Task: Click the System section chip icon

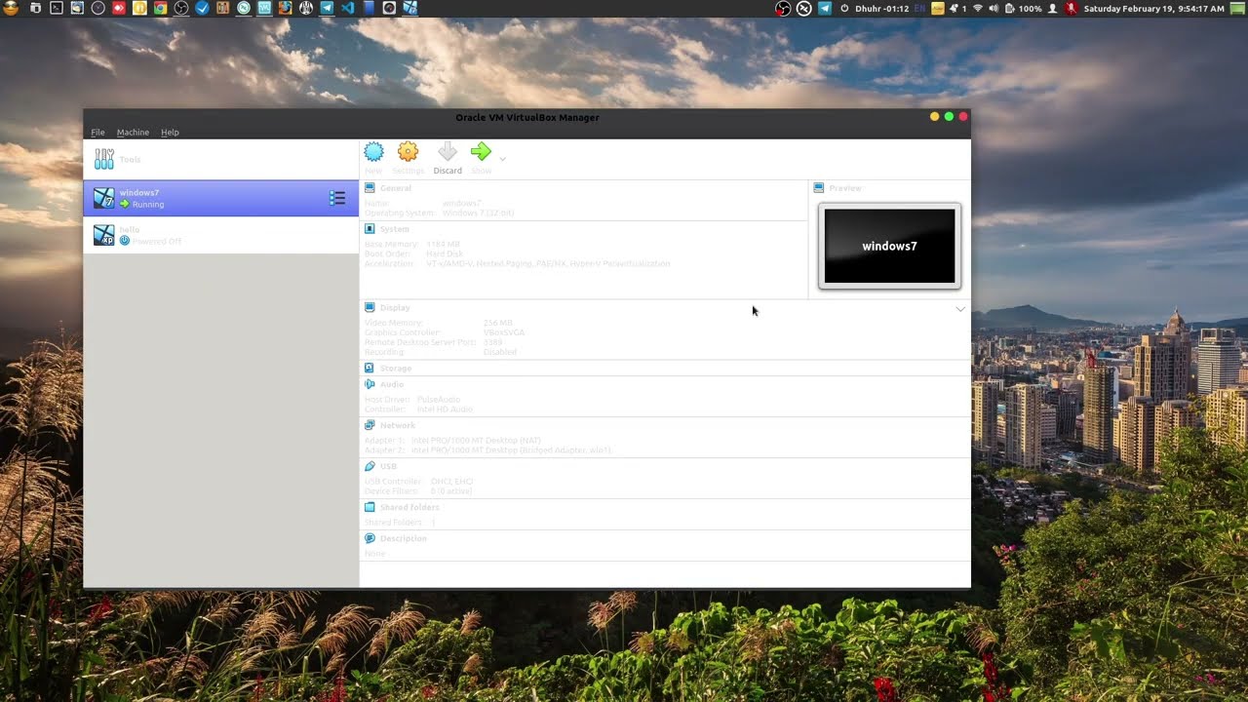Action: point(370,228)
